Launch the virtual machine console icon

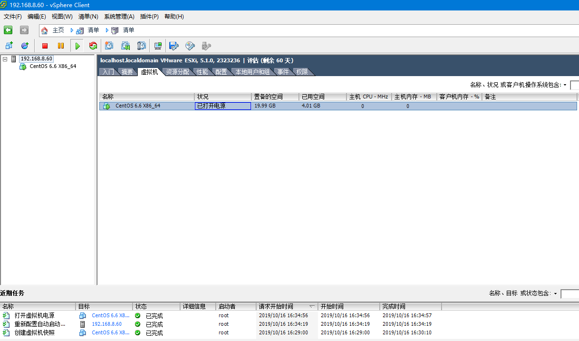158,46
